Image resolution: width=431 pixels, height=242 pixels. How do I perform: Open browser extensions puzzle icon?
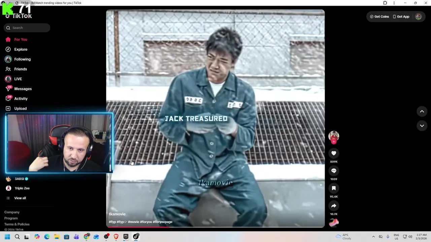click(x=385, y=3)
